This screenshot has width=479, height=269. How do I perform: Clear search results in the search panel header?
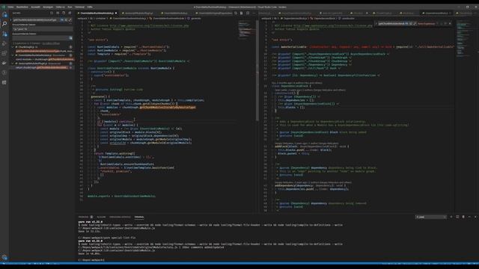tap(58, 13)
